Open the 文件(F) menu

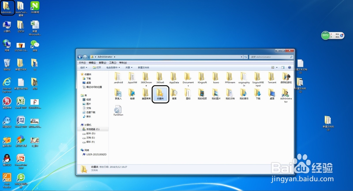pyautogui.click(x=82, y=63)
